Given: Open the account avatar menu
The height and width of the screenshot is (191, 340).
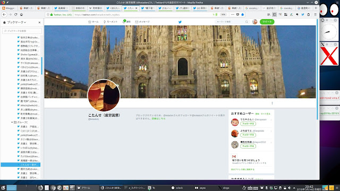Looking at the screenshot, I should (x=255, y=22).
